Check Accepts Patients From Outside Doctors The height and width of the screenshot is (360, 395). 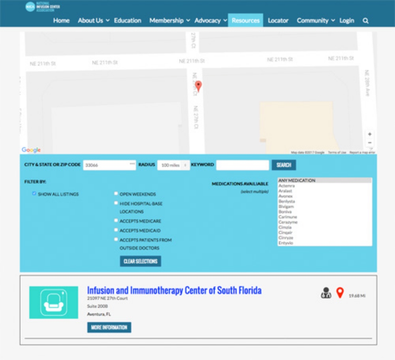(x=116, y=239)
